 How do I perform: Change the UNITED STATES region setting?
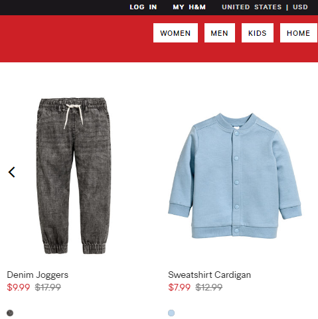(x=252, y=7)
